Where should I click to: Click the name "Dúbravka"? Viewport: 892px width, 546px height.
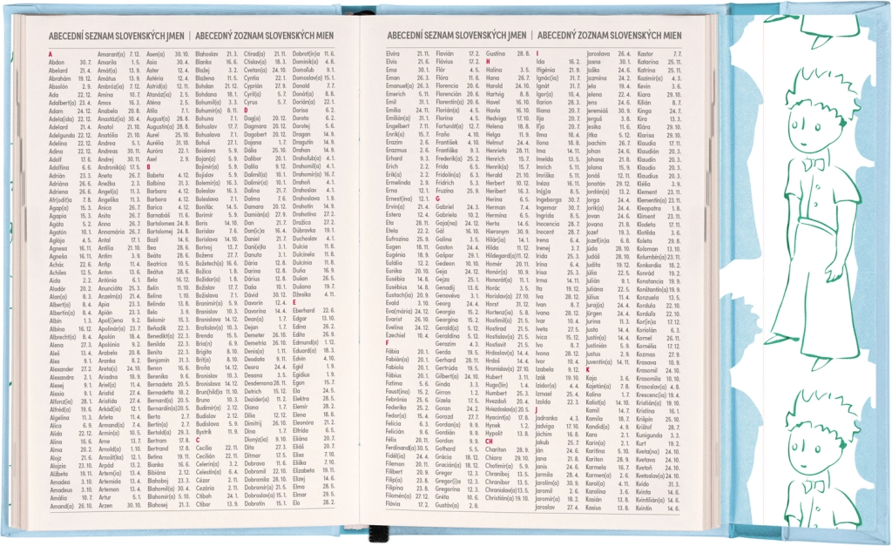304,231
